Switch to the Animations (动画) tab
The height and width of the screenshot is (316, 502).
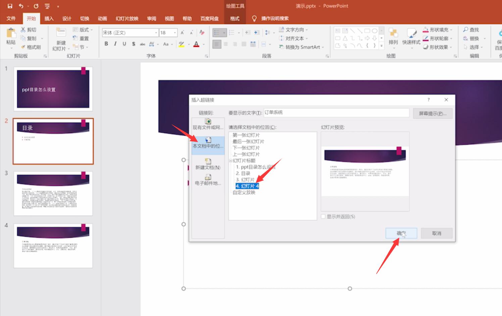coord(102,18)
